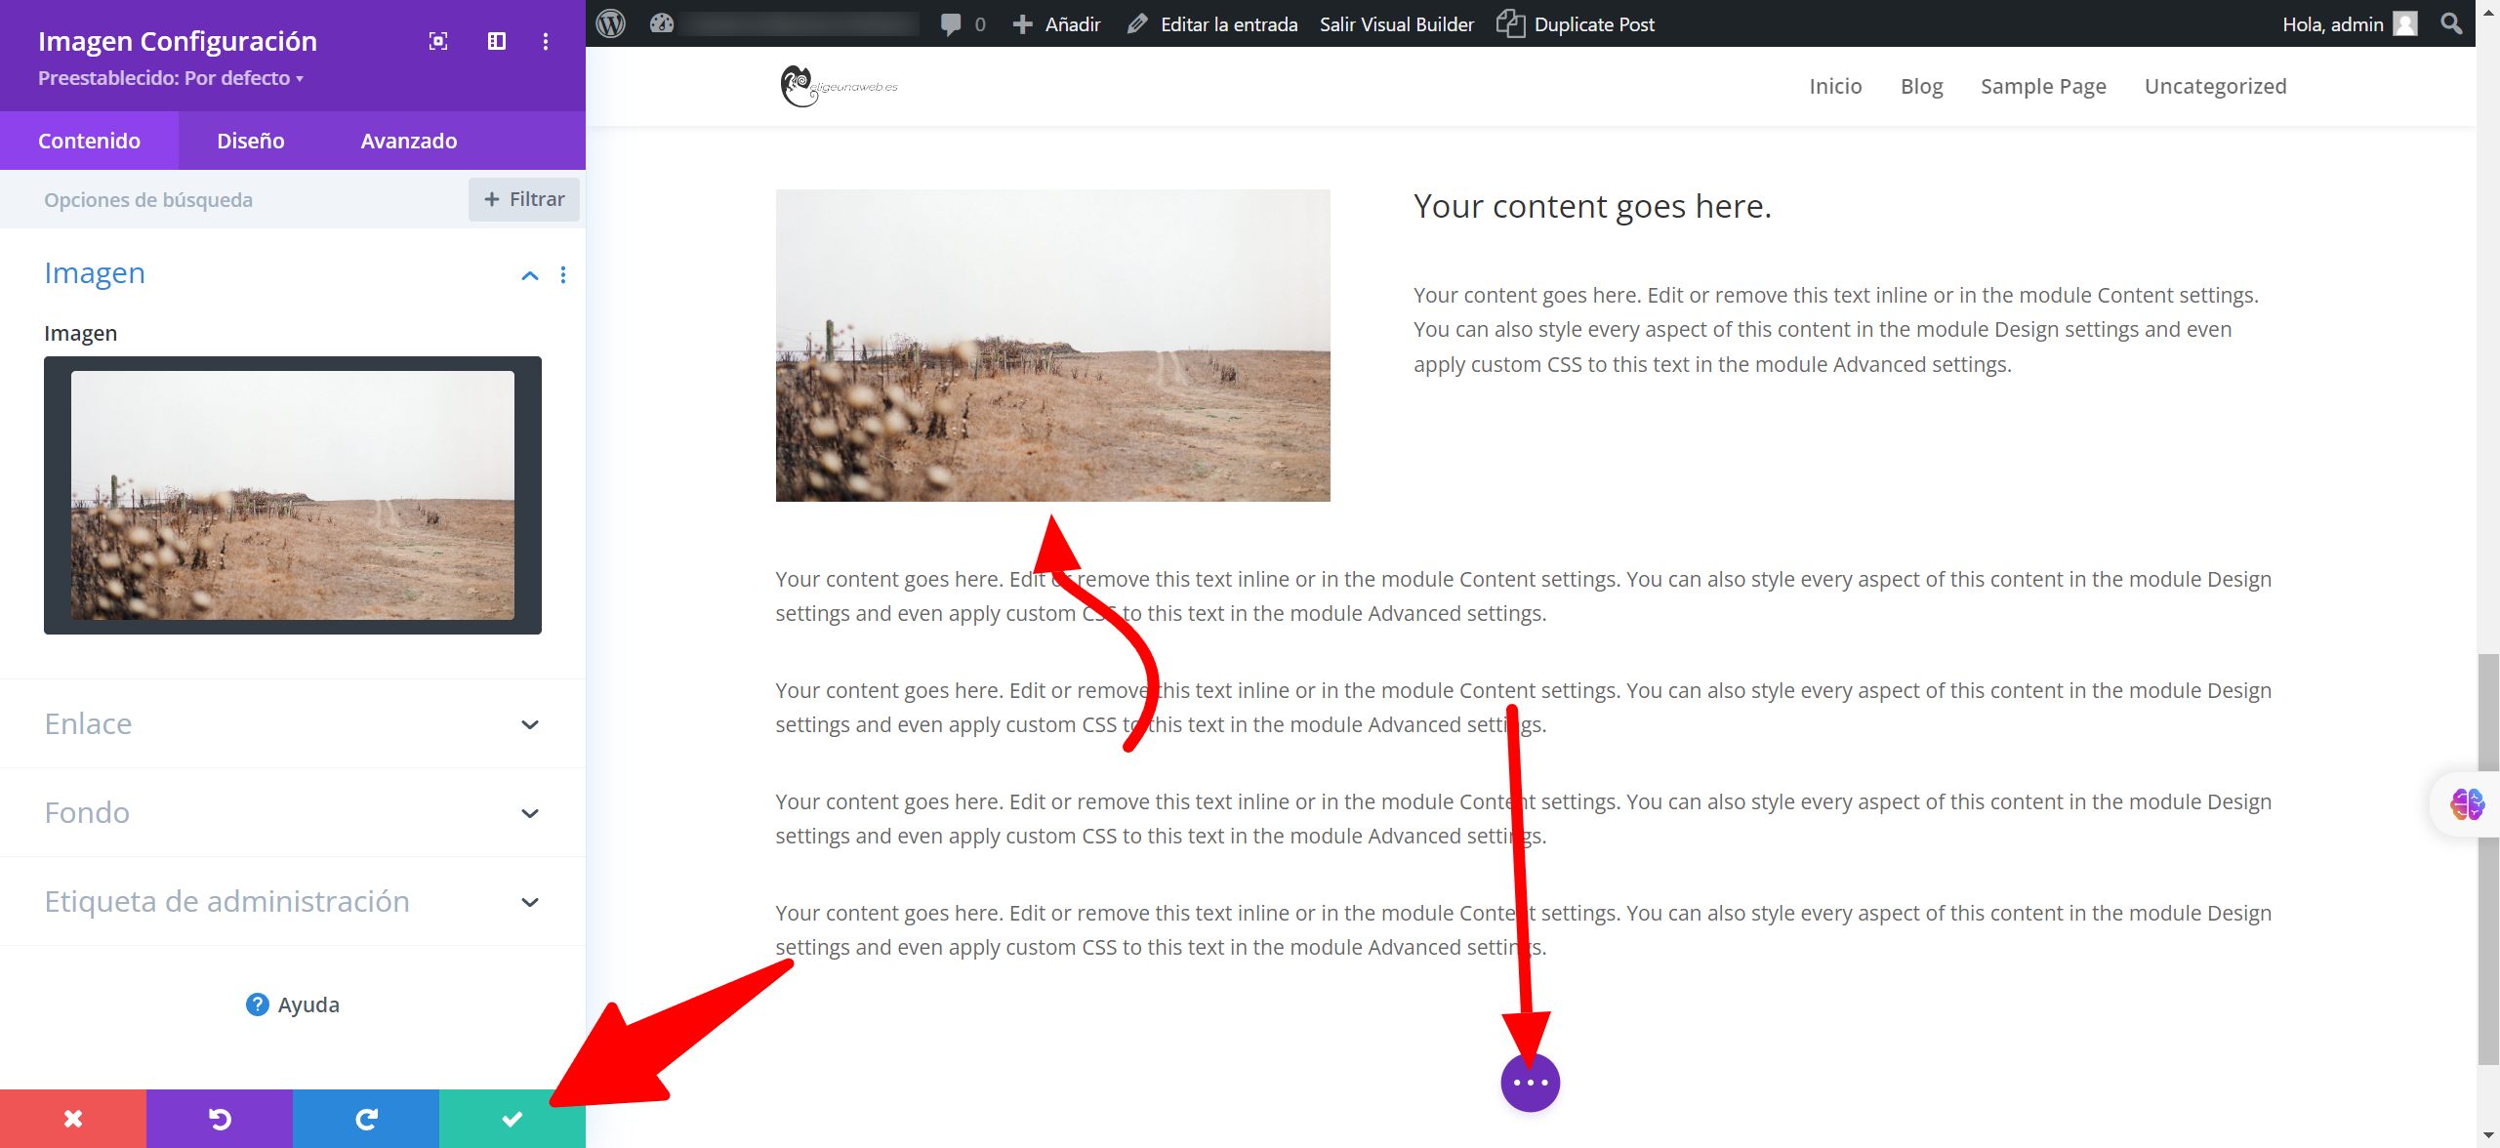Click the red discard changes X button
The height and width of the screenshot is (1148, 2500).
(73, 1119)
